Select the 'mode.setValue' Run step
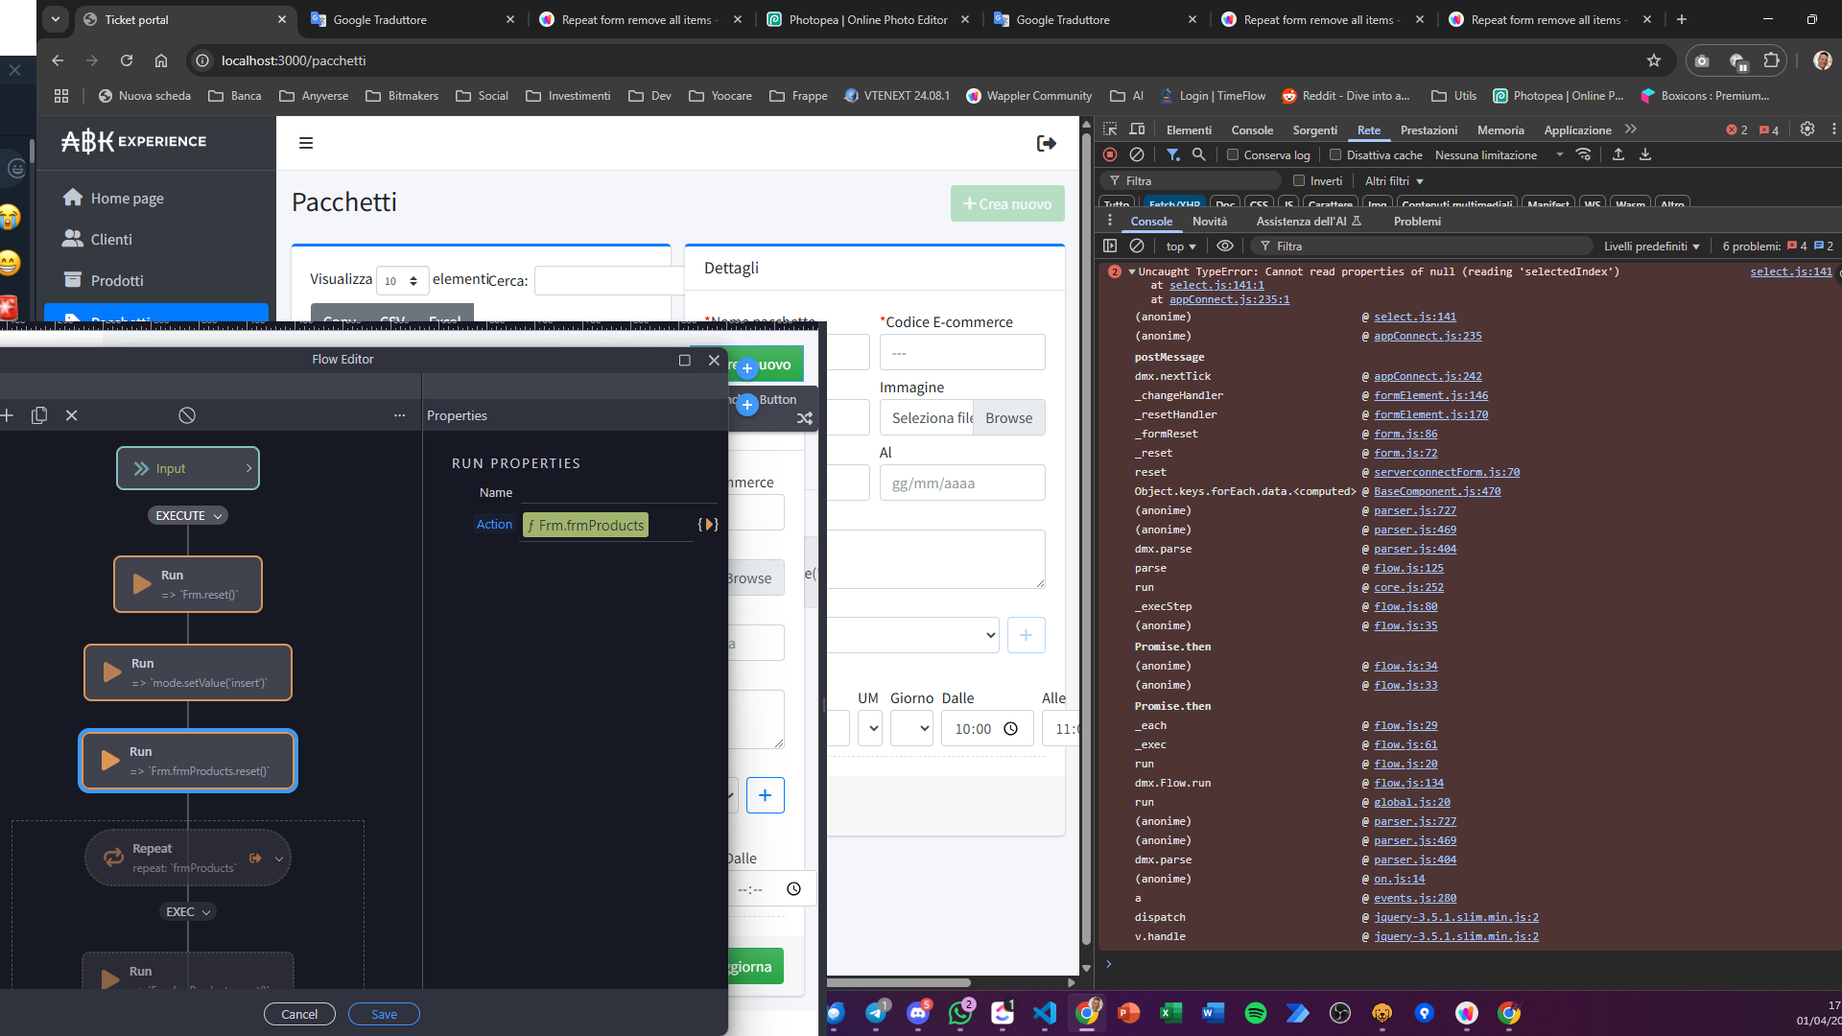The width and height of the screenshot is (1842, 1036). tap(188, 672)
